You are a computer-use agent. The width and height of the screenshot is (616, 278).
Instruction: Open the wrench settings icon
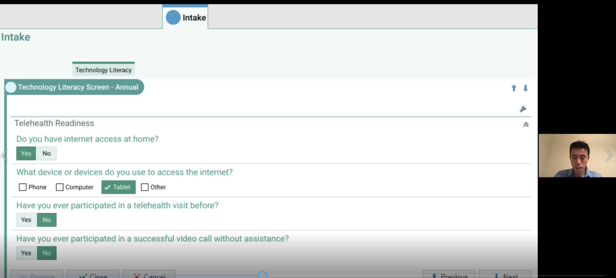tap(523, 109)
